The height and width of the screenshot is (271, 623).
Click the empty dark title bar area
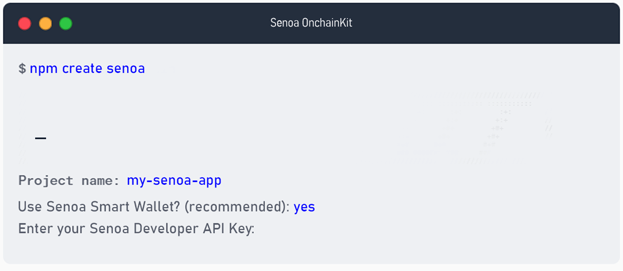click(485, 23)
